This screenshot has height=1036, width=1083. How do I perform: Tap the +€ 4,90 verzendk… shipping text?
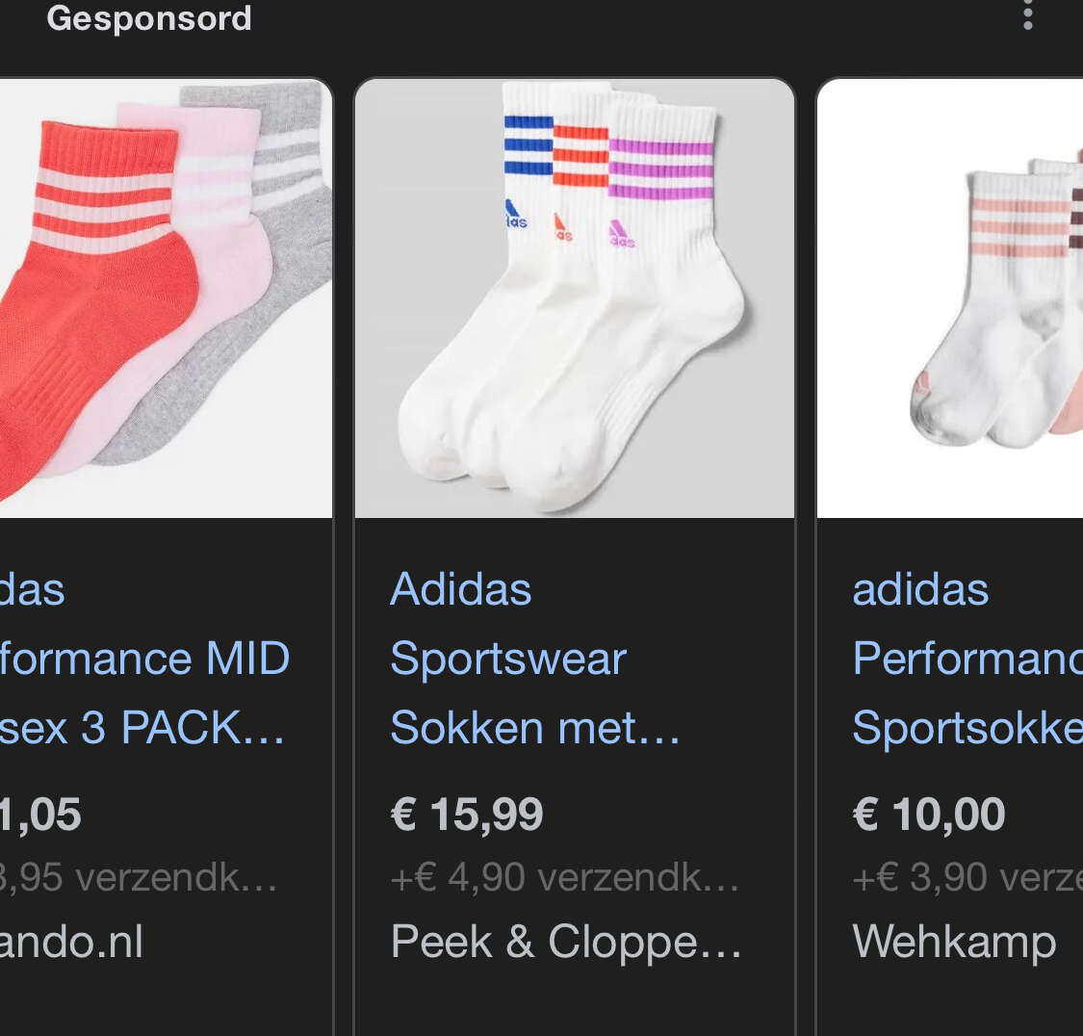click(564, 878)
